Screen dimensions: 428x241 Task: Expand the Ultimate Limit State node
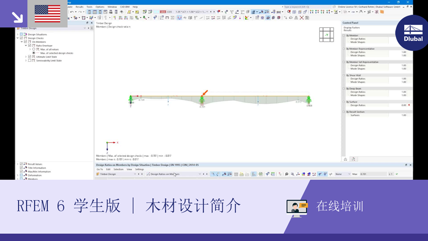point(26,57)
